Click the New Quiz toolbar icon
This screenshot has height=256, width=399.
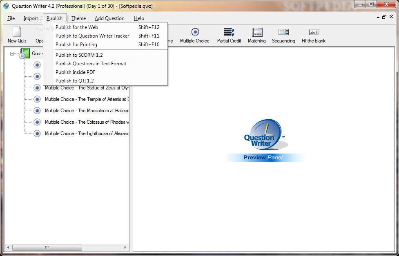[x=17, y=35]
